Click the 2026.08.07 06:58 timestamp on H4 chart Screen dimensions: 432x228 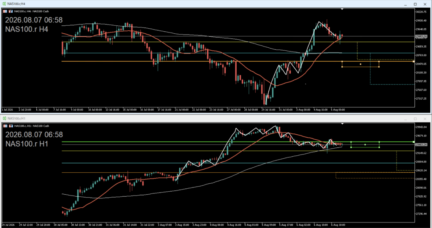pyautogui.click(x=34, y=20)
